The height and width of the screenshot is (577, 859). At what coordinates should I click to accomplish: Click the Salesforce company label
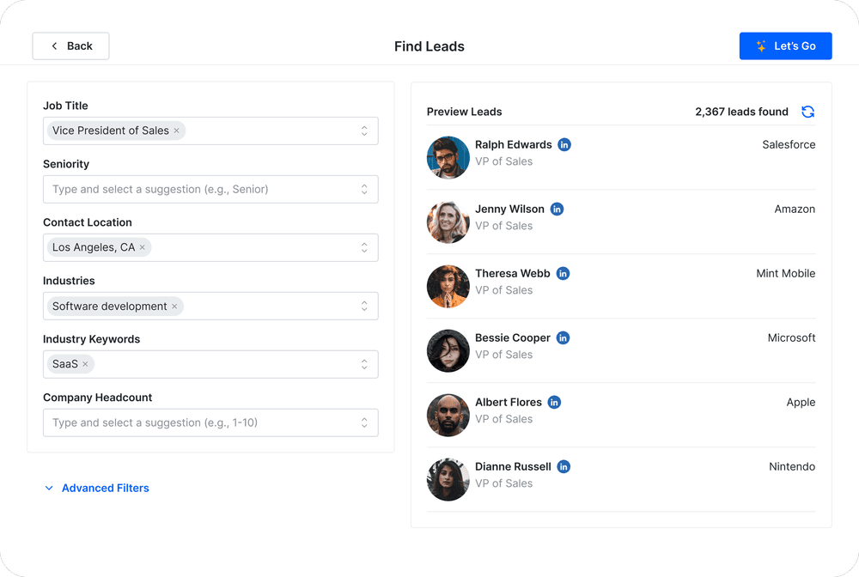pyautogui.click(x=789, y=144)
